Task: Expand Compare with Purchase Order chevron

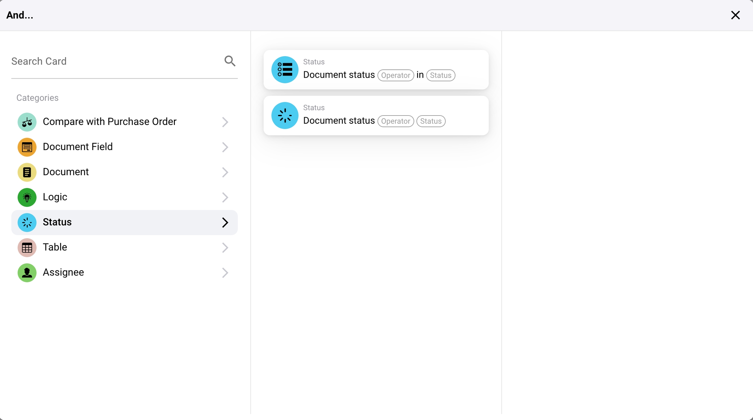Action: click(x=225, y=122)
